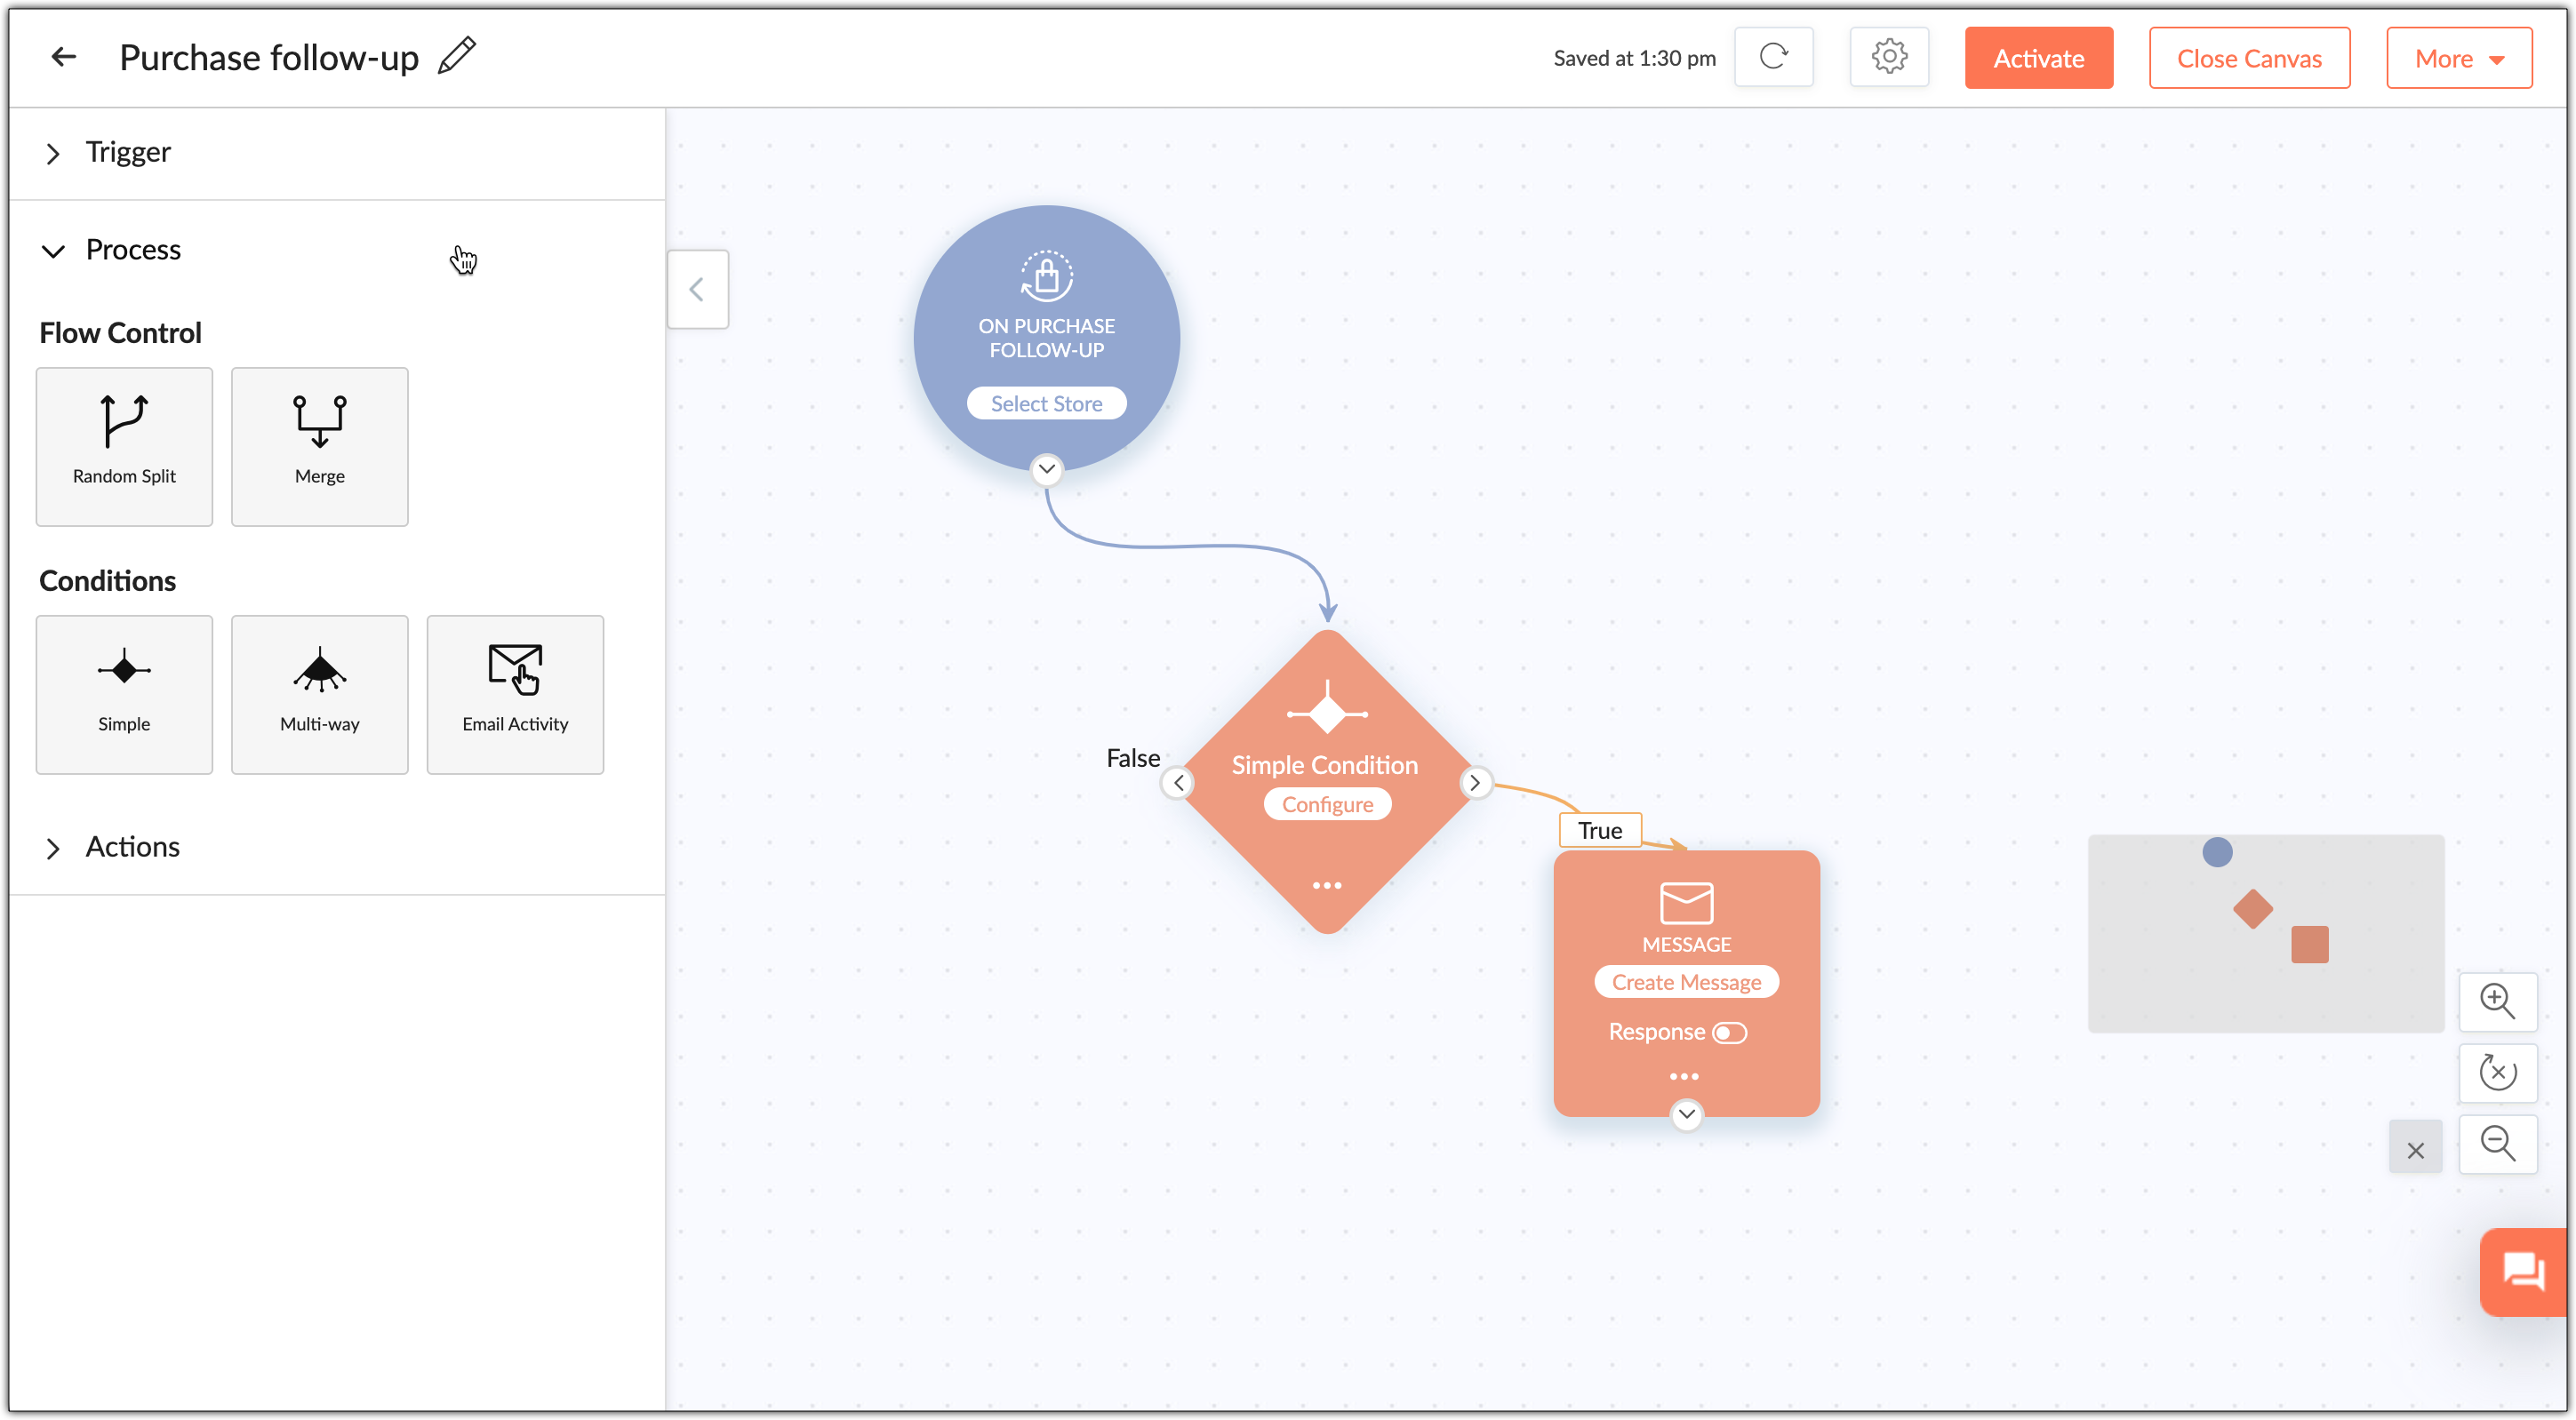The height and width of the screenshot is (1420, 2576).
Task: Click the refresh icon in header
Action: 1773,57
